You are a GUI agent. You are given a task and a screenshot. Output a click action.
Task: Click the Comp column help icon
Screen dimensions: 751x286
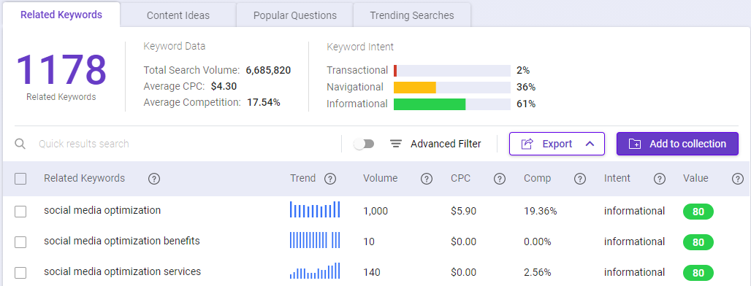click(580, 179)
